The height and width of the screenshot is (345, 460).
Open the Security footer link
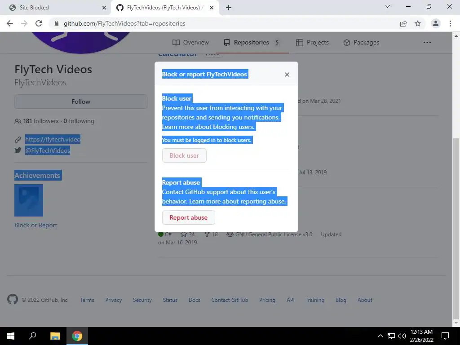pos(142,300)
